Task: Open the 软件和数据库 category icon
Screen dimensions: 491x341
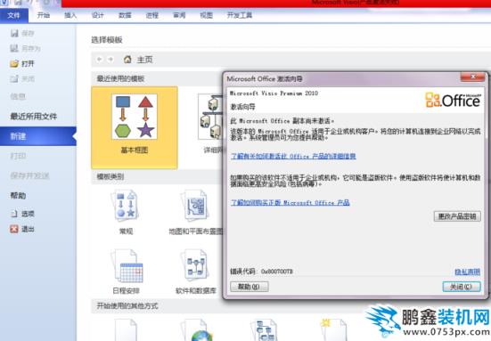Action: tap(195, 265)
